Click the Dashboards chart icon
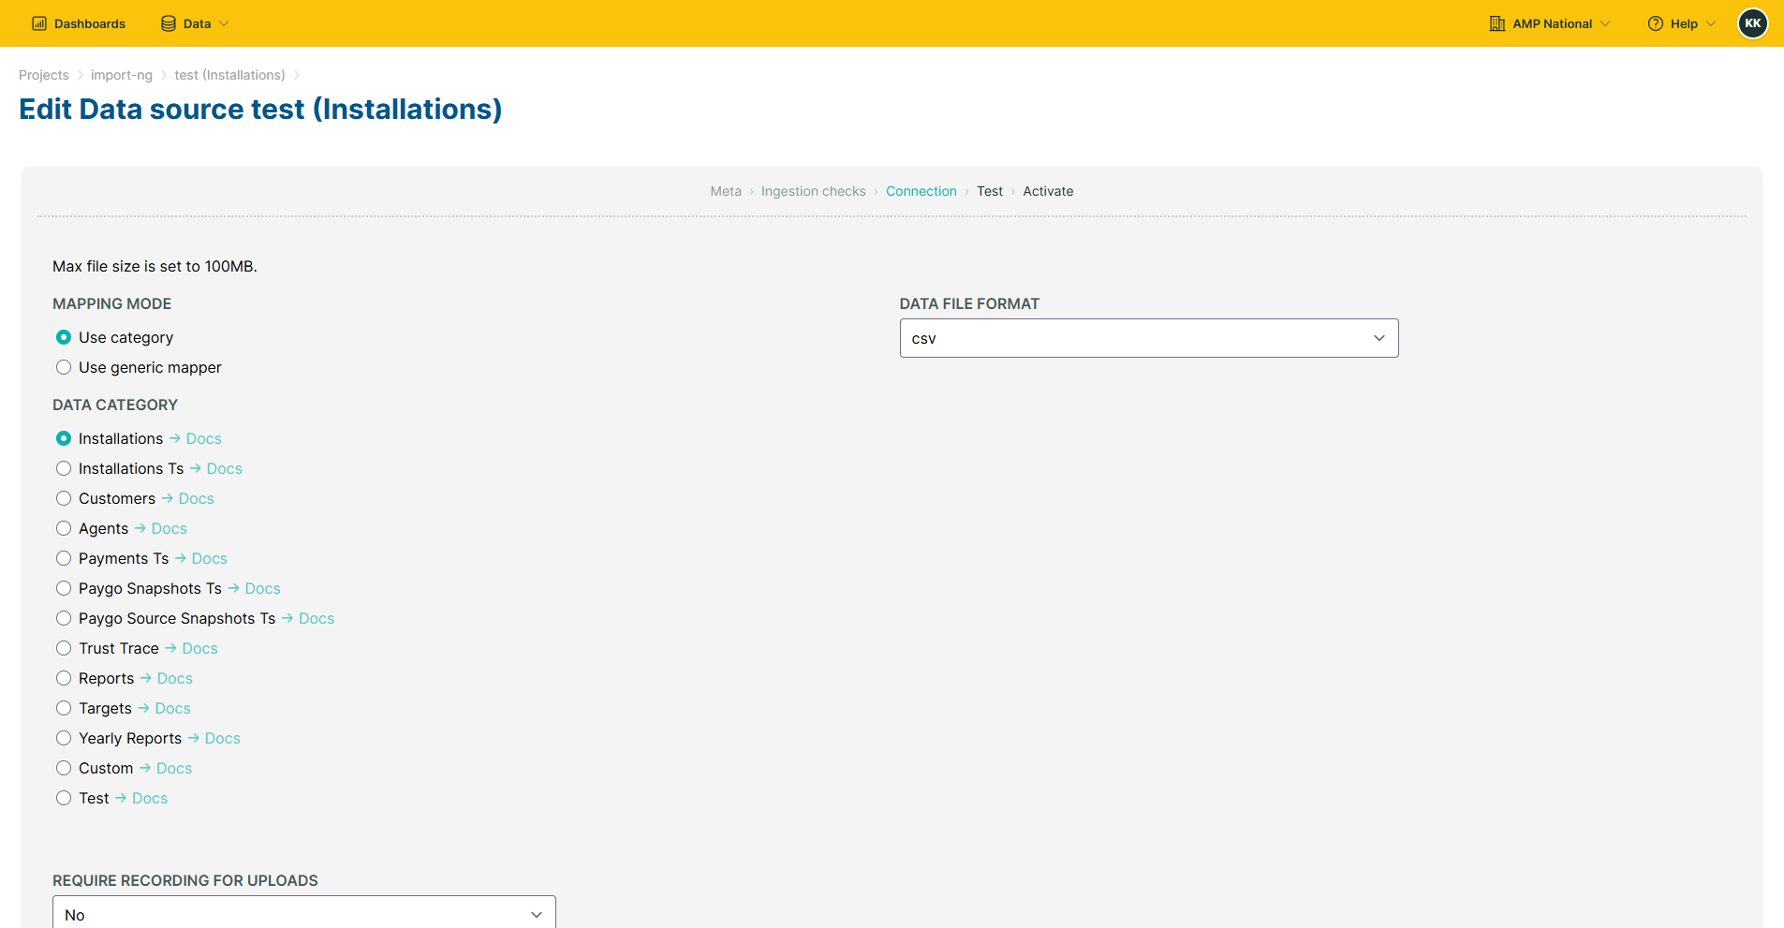Screen dimensions: 1784x928 (39, 23)
